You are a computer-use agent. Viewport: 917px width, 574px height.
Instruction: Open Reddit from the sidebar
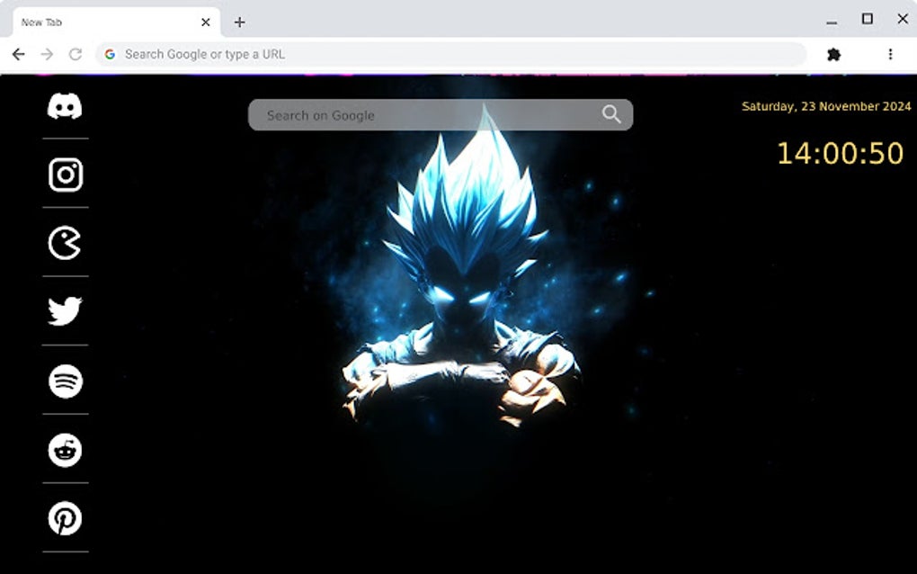64,450
